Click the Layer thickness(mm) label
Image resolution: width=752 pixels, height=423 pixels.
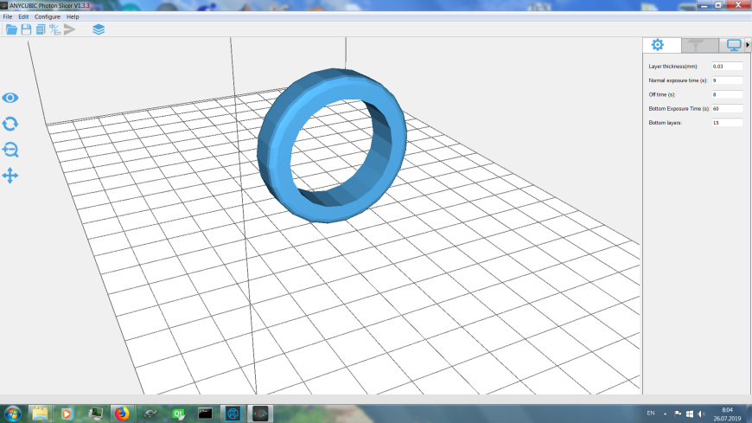pos(672,67)
